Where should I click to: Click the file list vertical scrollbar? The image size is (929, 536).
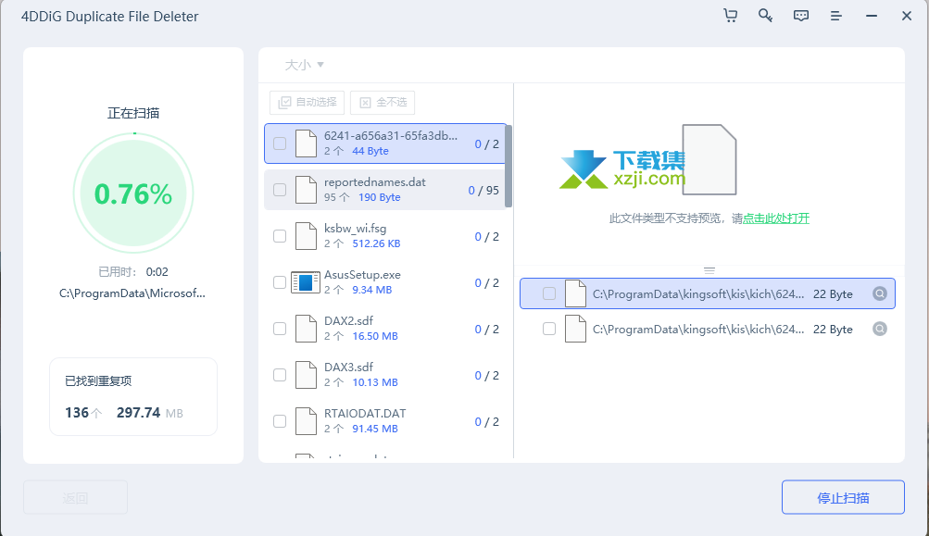click(508, 166)
